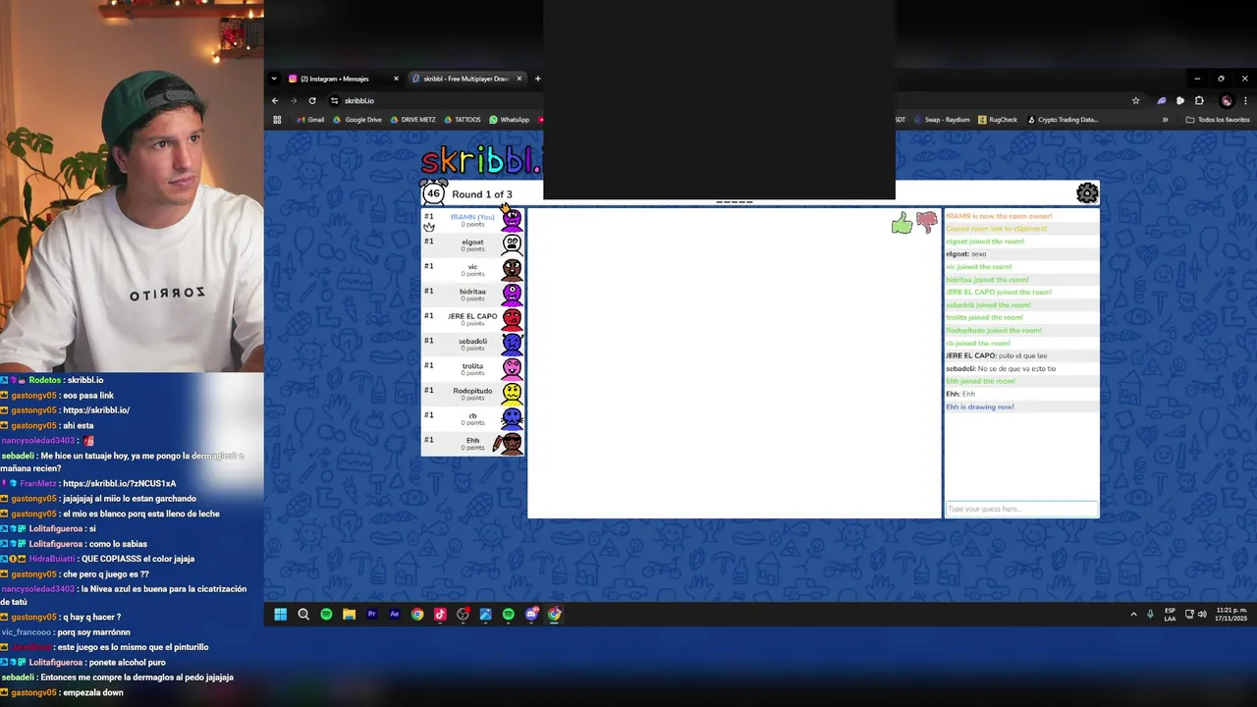The height and width of the screenshot is (707, 1257).
Task: Click trolita's pink avatar
Action: (512, 368)
